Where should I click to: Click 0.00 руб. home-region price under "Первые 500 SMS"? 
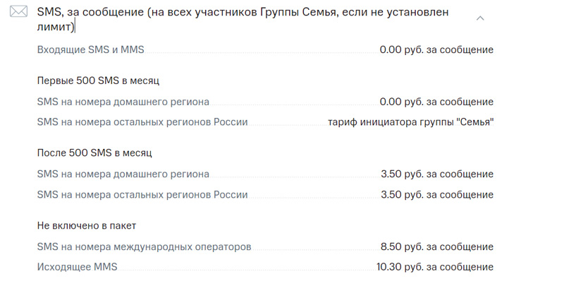[436, 102]
